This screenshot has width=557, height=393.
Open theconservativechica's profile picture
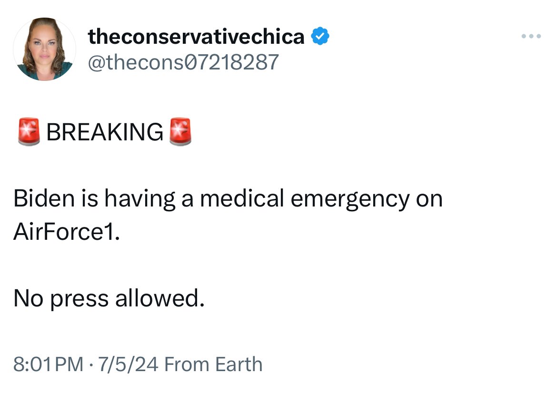(44, 49)
